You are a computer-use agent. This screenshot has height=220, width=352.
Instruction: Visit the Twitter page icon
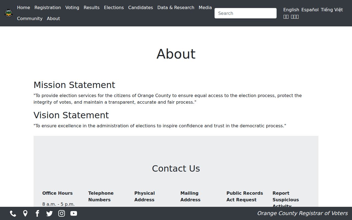point(50,213)
